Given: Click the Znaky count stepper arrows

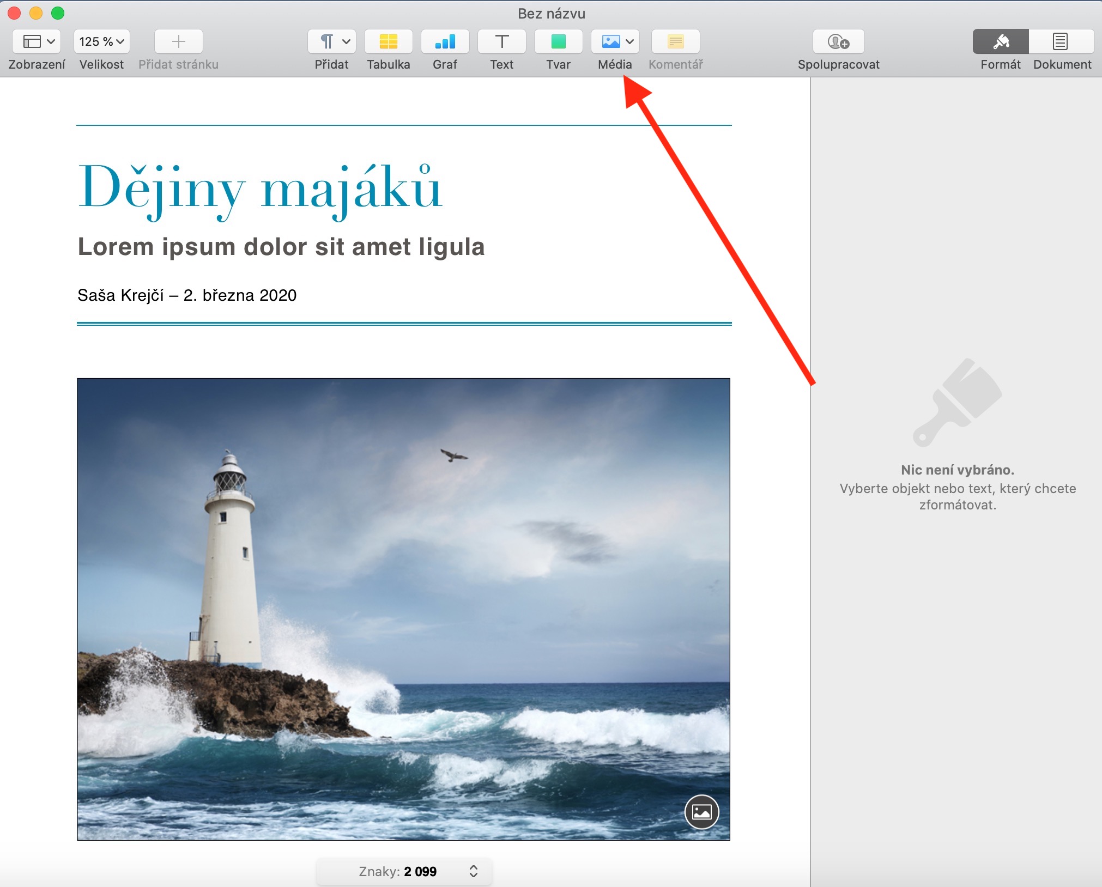Looking at the screenshot, I should point(473,871).
